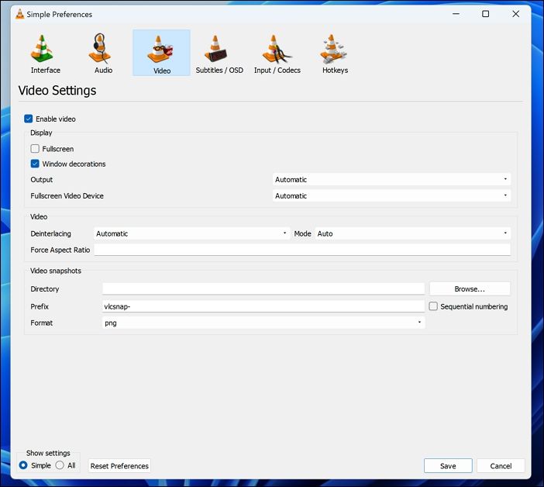Screen dimensions: 544x487
Task: Click the Force Aspect Ratio input field
Action: click(302, 250)
